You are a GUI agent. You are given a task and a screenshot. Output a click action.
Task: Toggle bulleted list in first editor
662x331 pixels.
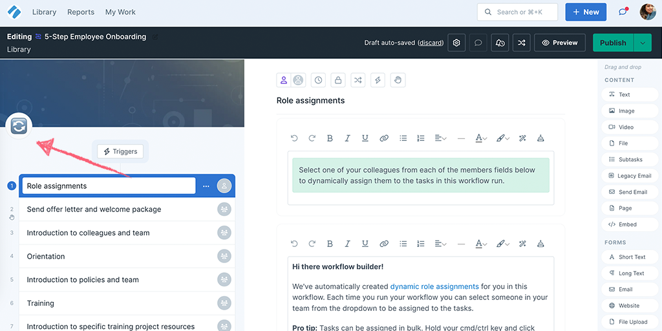[403, 138]
